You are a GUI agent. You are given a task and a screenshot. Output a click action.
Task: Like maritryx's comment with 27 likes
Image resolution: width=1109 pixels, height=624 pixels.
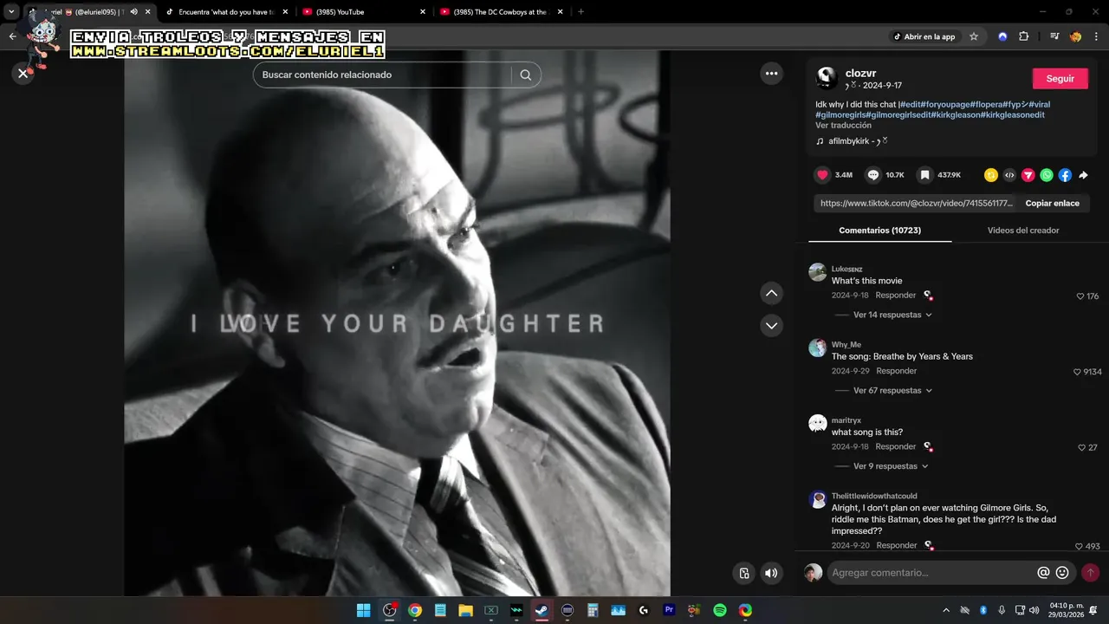[x=1082, y=448]
